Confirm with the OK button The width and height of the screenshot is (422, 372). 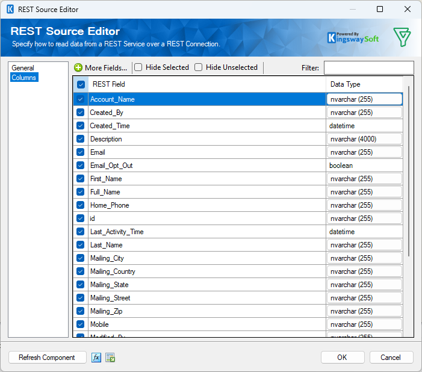click(x=343, y=358)
